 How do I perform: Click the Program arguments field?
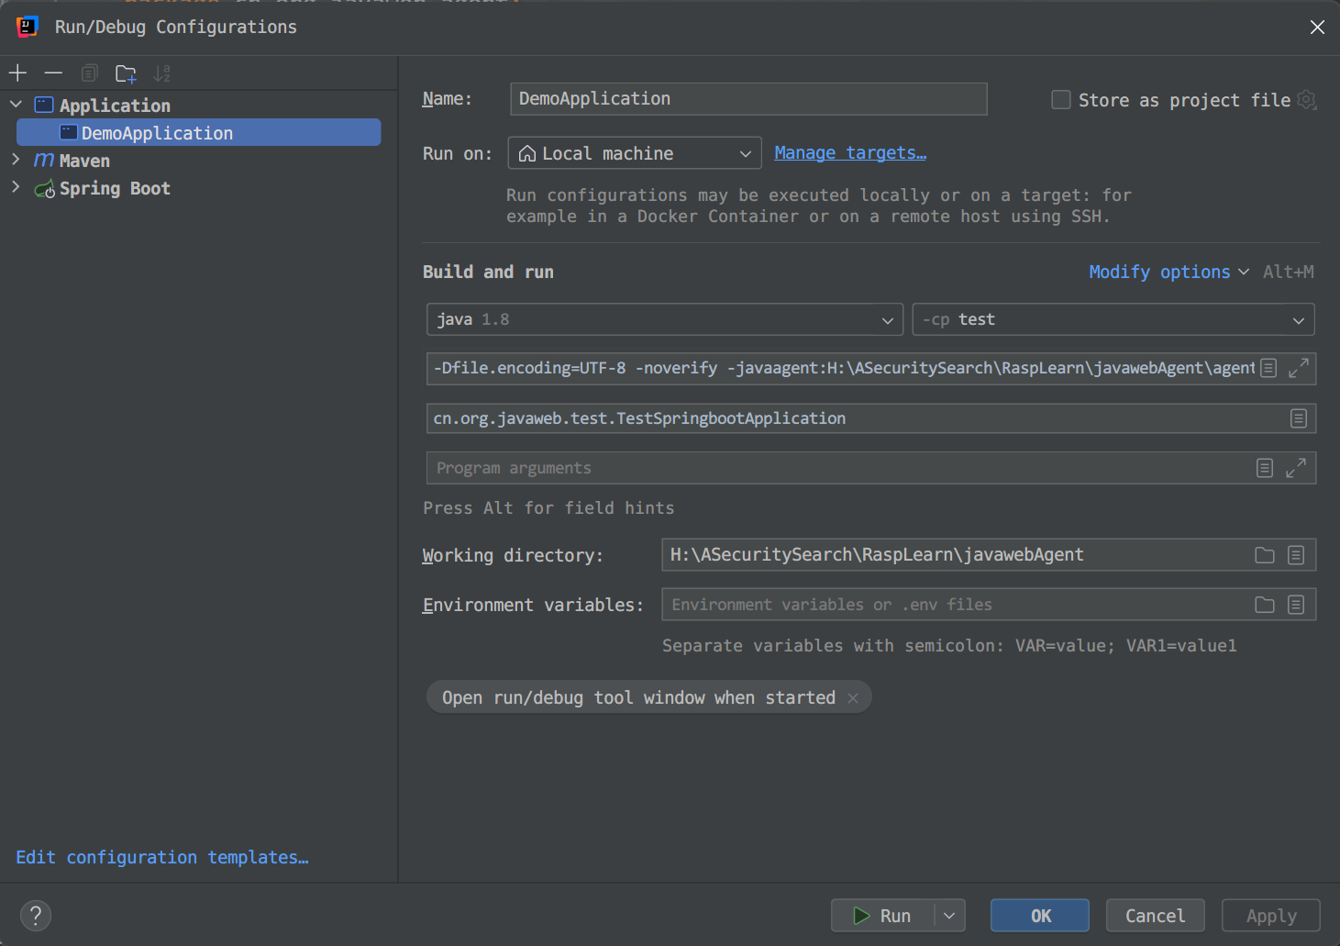coord(839,468)
